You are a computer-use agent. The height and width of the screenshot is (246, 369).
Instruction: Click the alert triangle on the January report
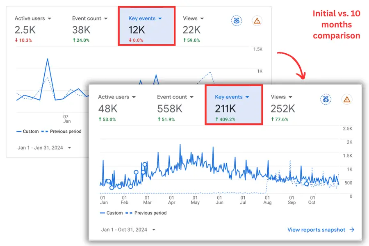257,20
